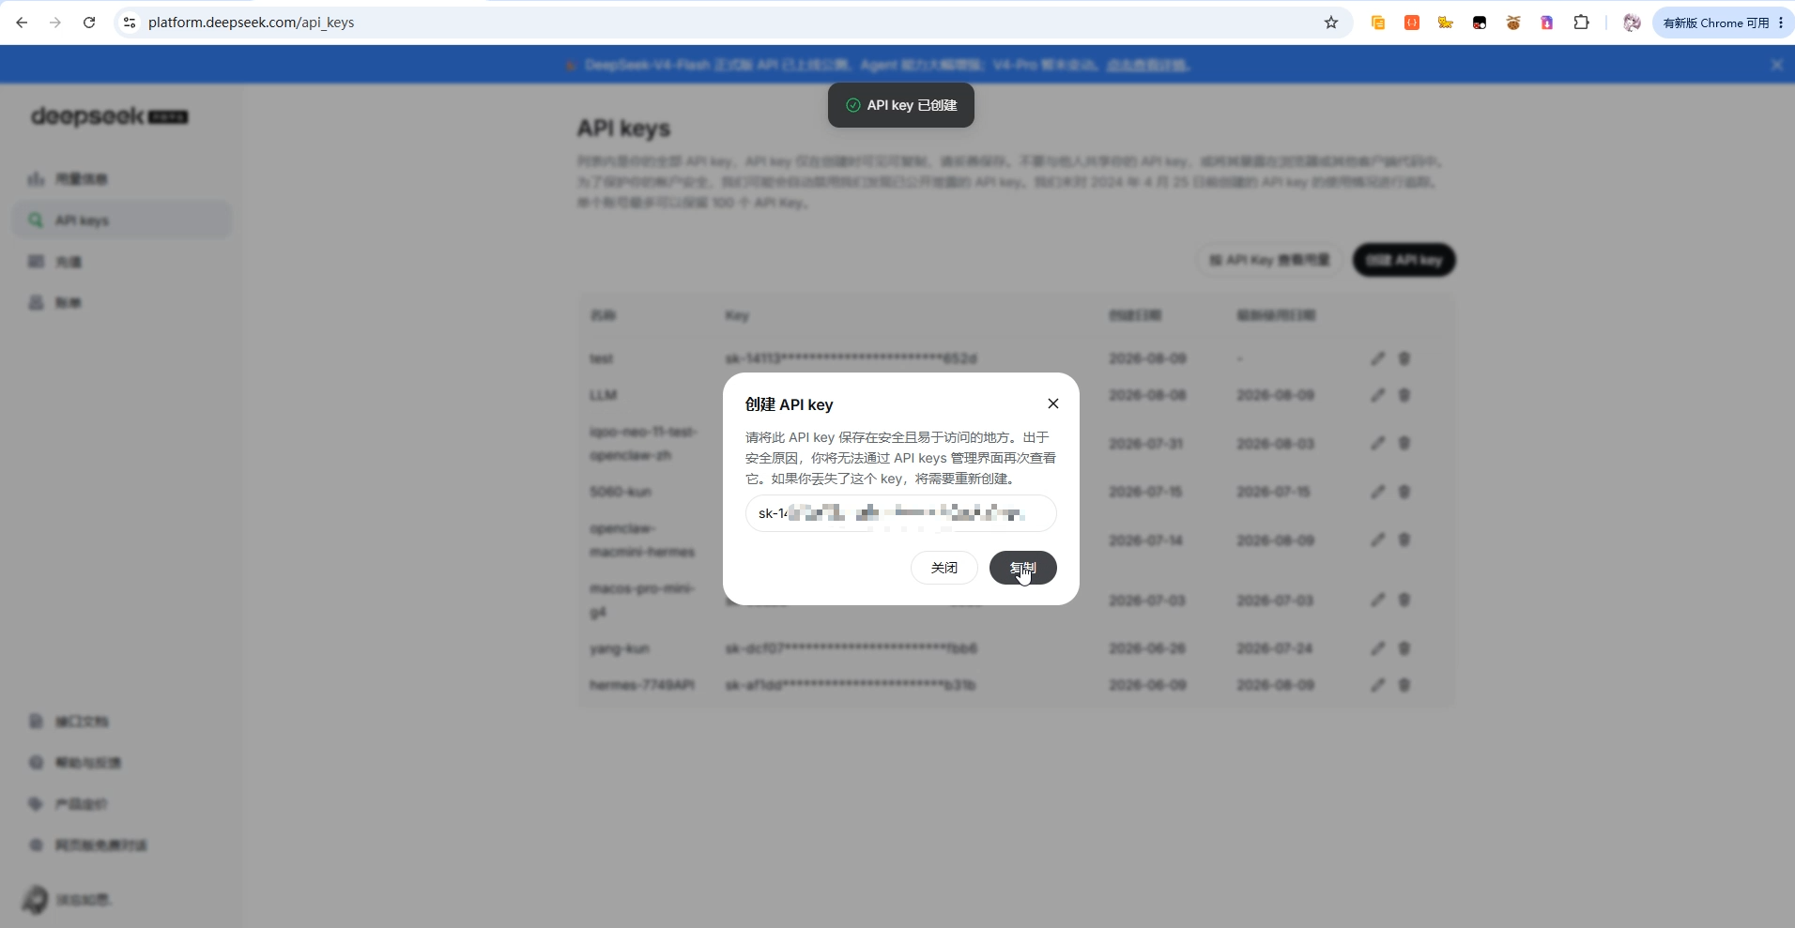Screen dimensions: 1795x928
Task: Select API keys in the sidebar
Action: pyautogui.click(x=122, y=220)
